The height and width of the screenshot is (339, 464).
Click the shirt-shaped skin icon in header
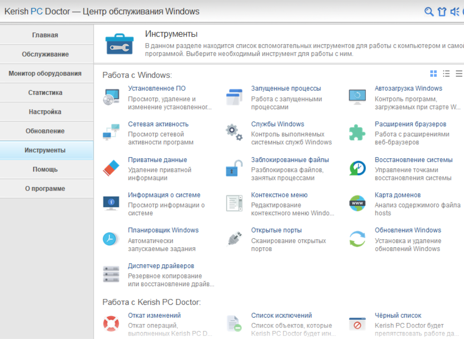point(442,12)
